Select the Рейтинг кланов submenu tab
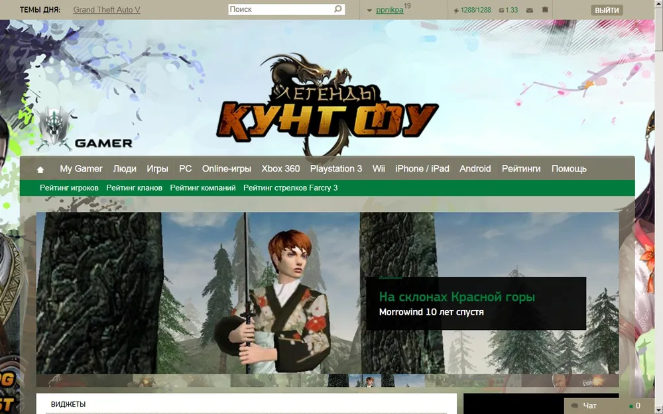The image size is (663, 414). coord(134,188)
